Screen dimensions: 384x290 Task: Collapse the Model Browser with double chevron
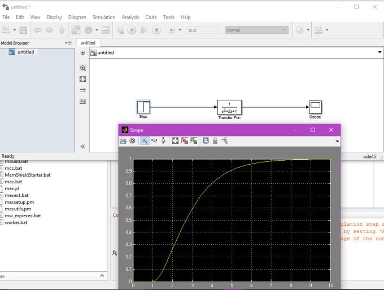[83, 146]
